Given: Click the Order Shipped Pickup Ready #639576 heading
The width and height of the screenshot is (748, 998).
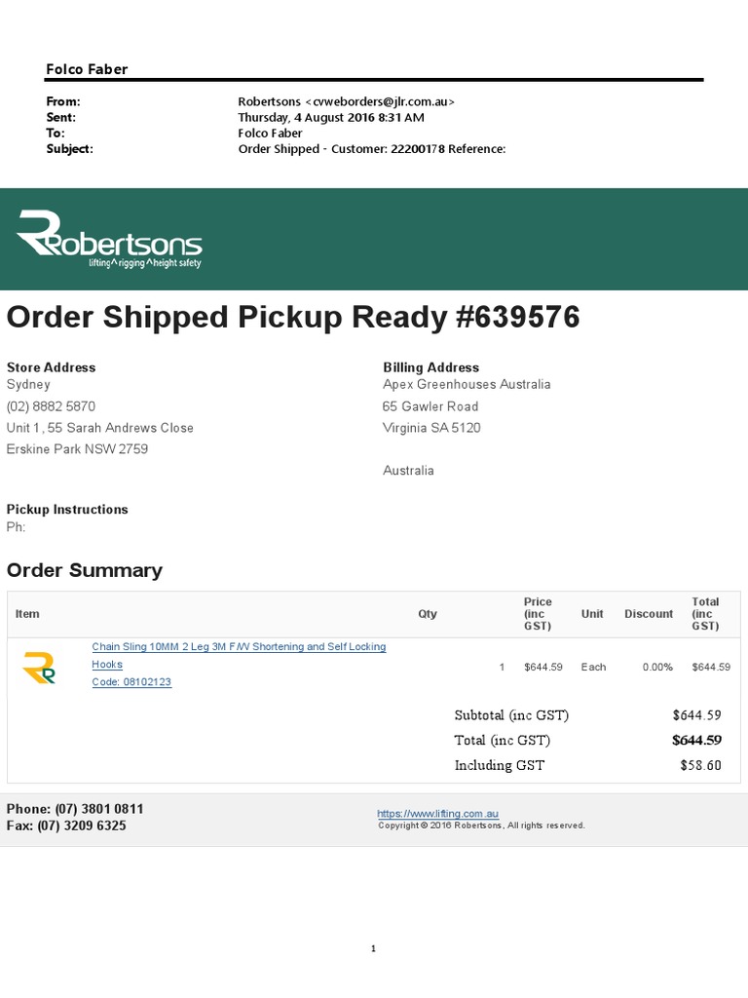Looking at the screenshot, I should click(293, 317).
